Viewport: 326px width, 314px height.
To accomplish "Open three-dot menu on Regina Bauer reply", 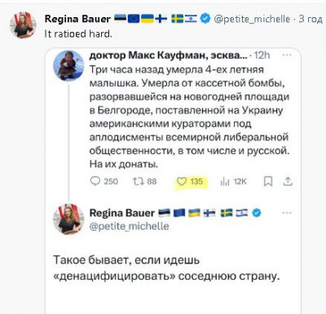I will [x=287, y=213].
